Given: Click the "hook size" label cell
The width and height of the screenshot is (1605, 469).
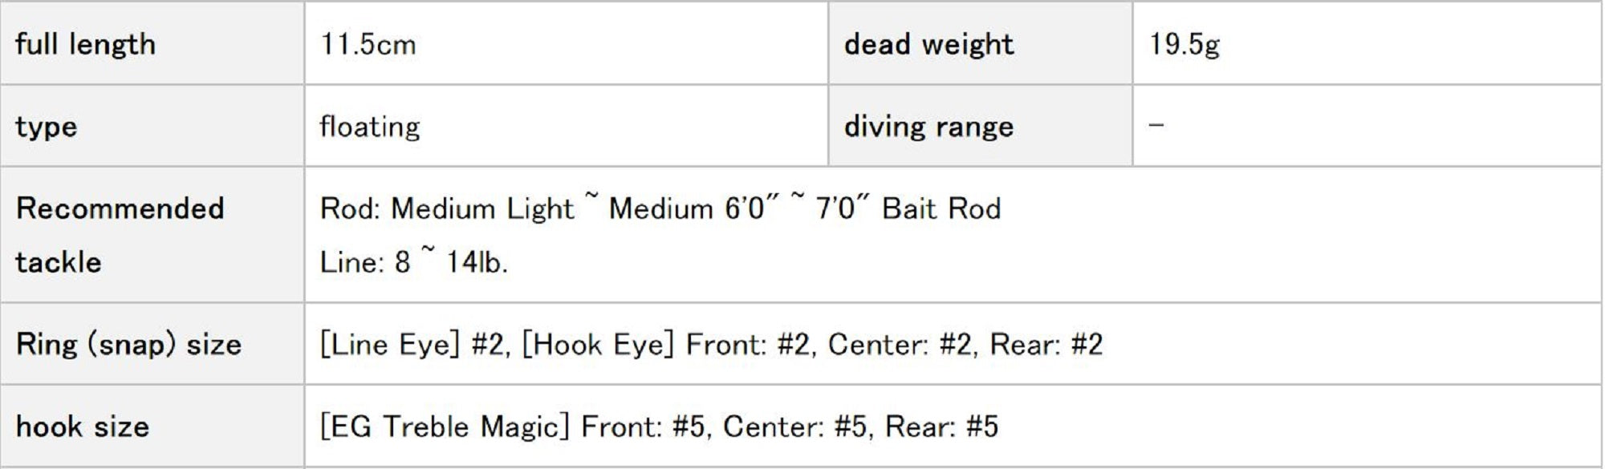Looking at the screenshot, I should pyautogui.click(x=83, y=427).
